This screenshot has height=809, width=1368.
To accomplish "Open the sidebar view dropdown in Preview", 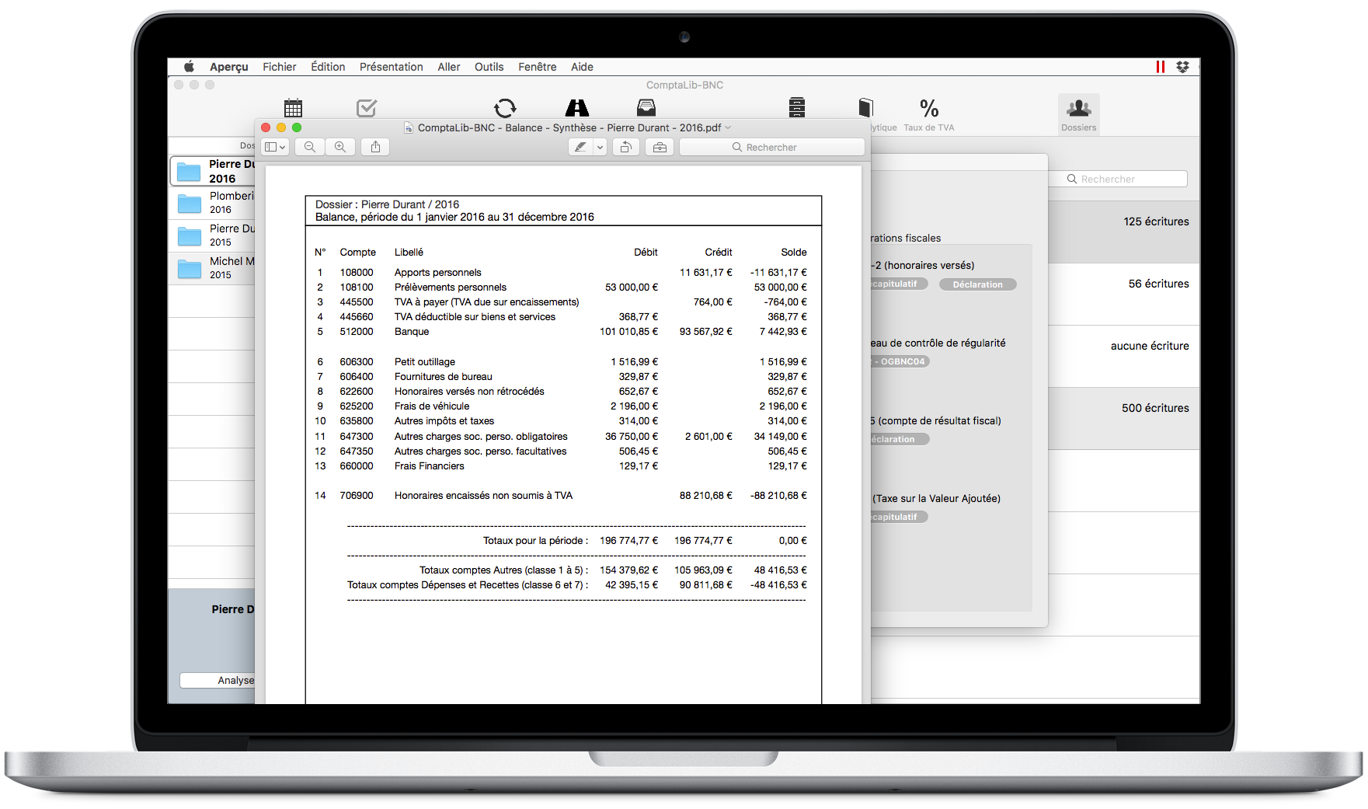I will [275, 147].
